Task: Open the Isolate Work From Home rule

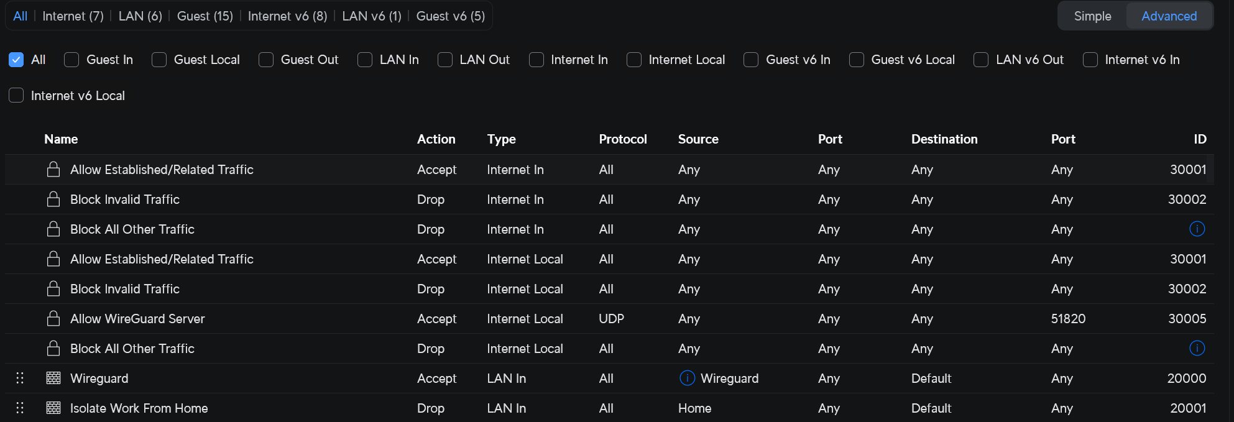Action: tap(139, 408)
